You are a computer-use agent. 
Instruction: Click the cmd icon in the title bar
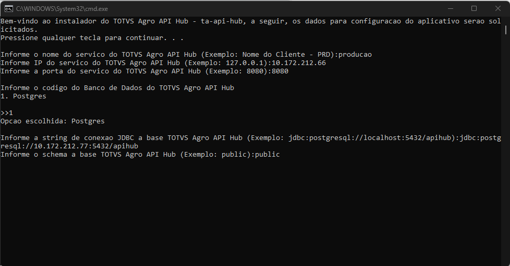9,8
